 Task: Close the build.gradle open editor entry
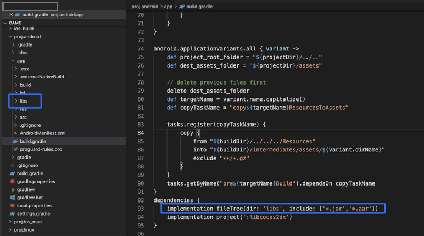(11, 15)
